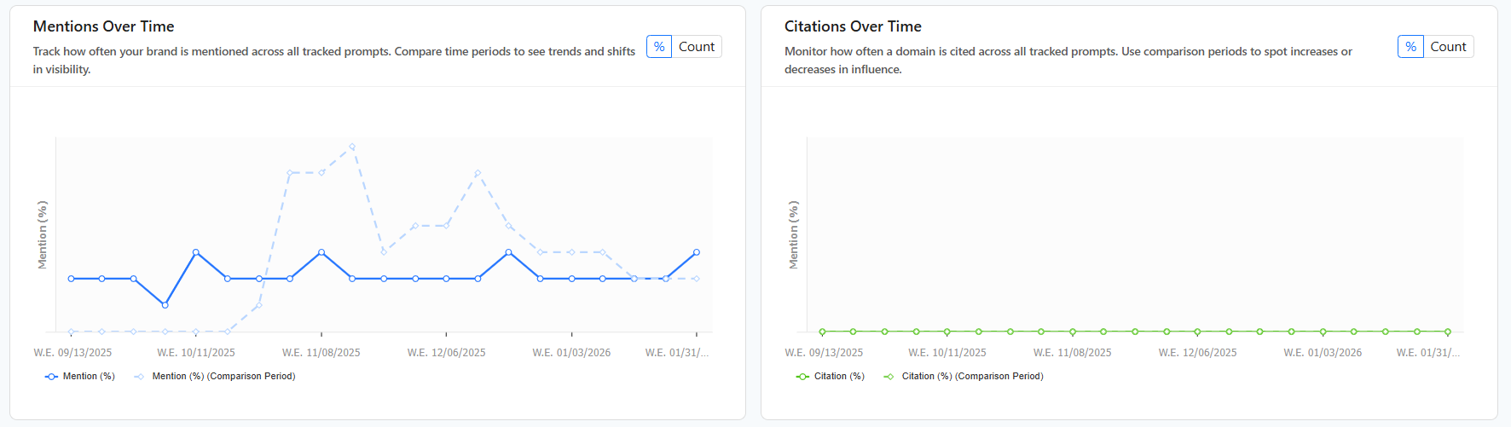Click W.E. 11/08/2025 label on Mentions chart
Screen dimensions: 1511x427
tap(321, 353)
